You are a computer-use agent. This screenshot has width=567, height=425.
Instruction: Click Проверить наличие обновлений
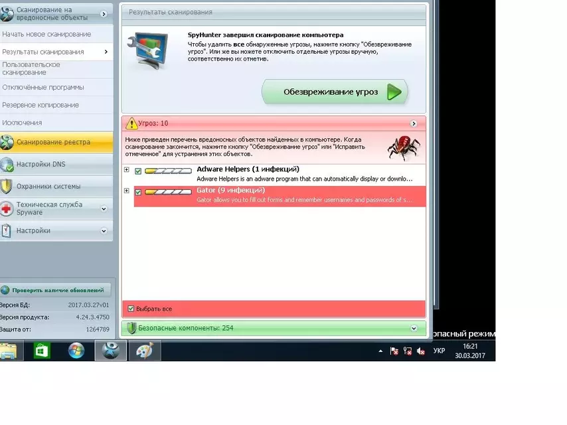click(56, 290)
